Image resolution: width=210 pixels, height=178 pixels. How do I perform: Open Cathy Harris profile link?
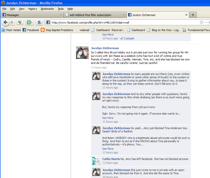pos(111,159)
